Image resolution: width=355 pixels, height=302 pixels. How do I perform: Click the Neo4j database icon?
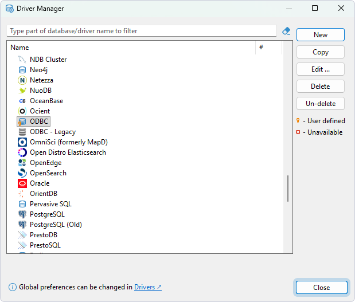pyautogui.click(x=22, y=70)
